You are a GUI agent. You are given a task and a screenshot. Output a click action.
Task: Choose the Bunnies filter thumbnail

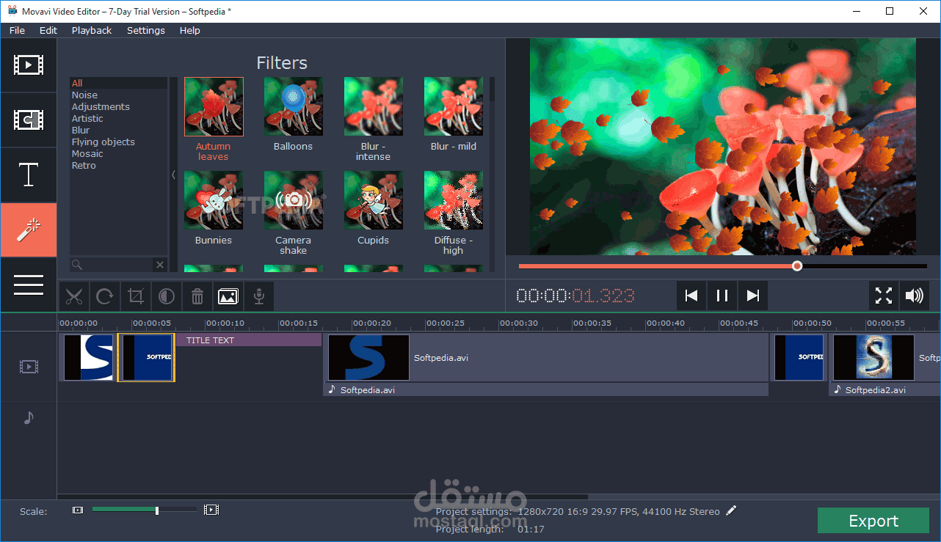tap(214, 201)
